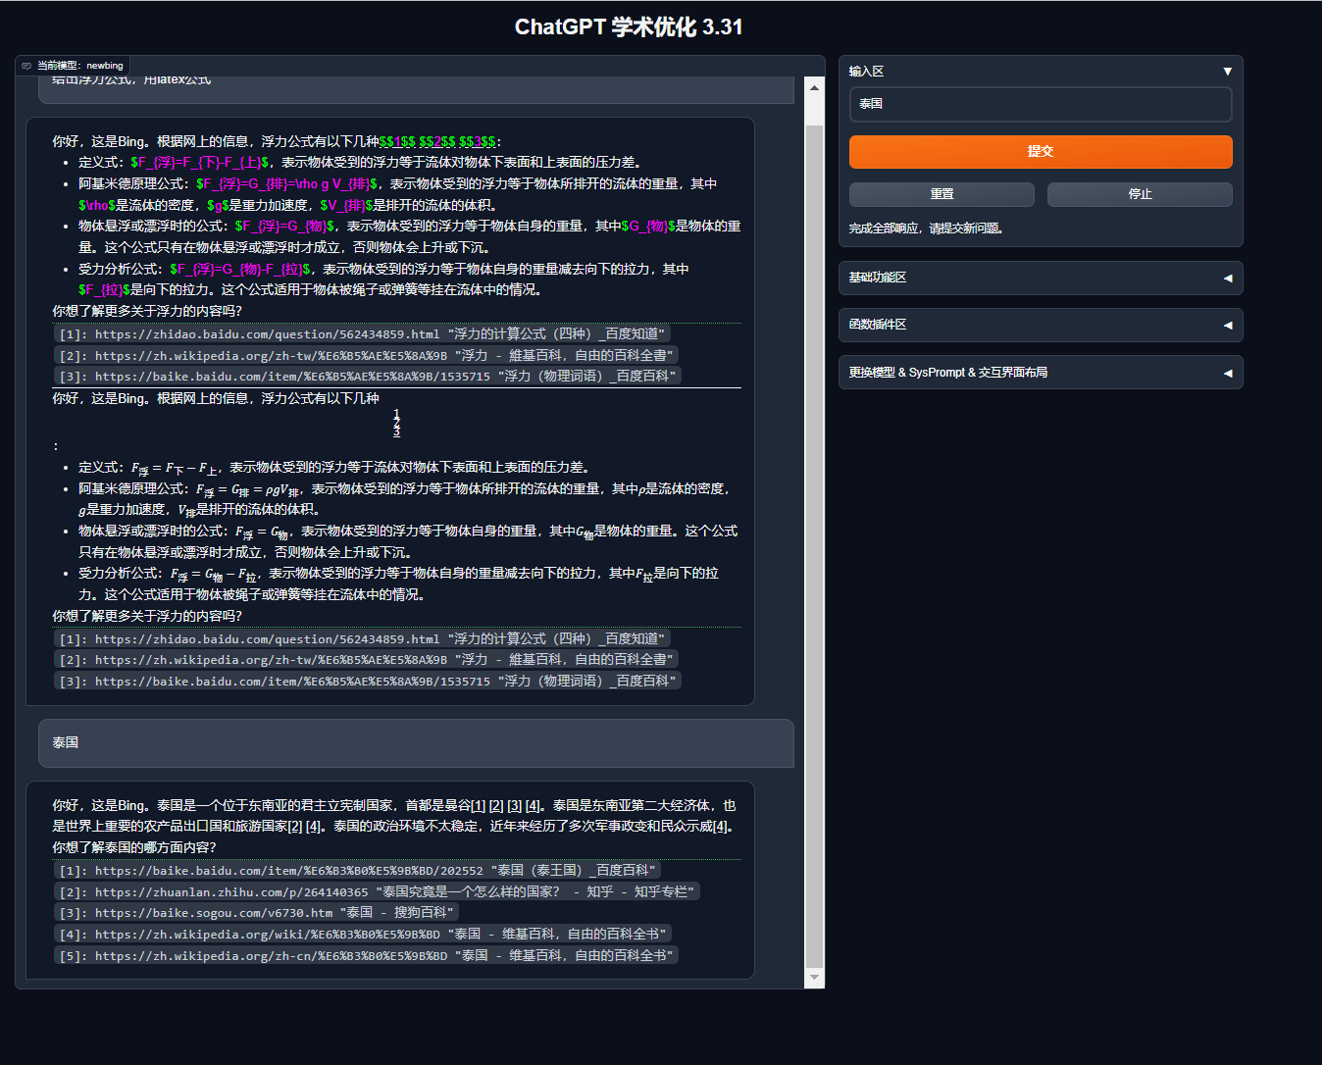Click status text 完成全部响应，请提交新问题

[x=926, y=228]
